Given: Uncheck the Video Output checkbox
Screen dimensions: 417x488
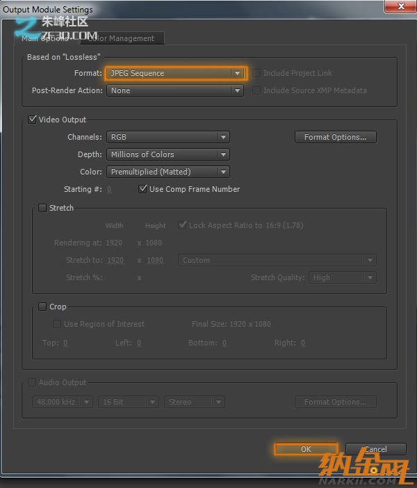Looking at the screenshot, I should tap(32, 120).
